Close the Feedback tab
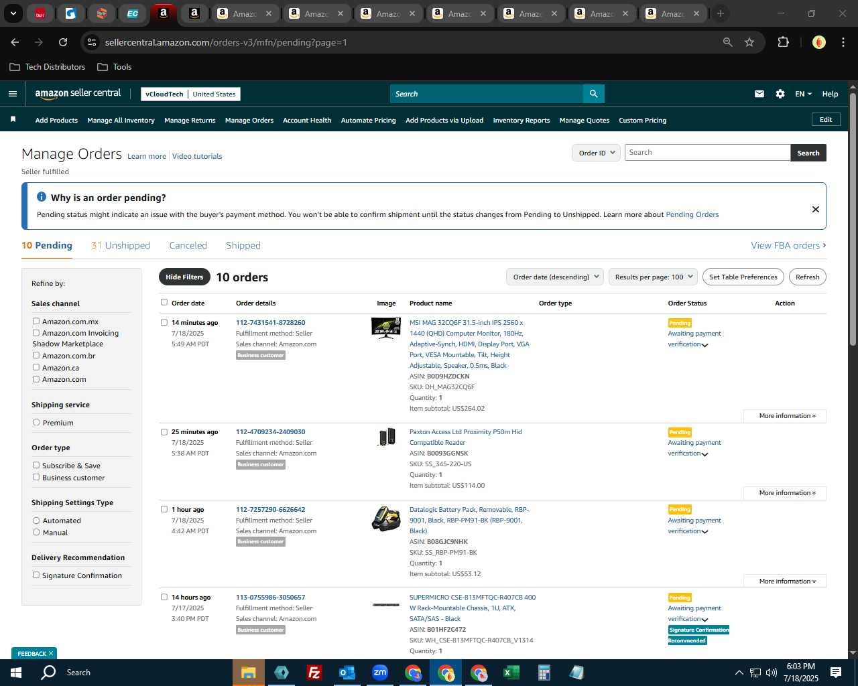Image resolution: width=858 pixels, height=686 pixels. pos(51,653)
